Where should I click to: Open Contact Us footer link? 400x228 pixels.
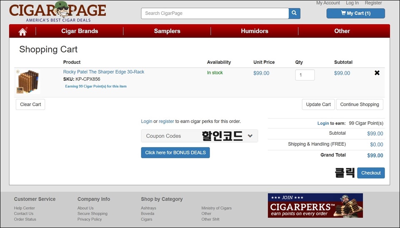tap(24, 214)
